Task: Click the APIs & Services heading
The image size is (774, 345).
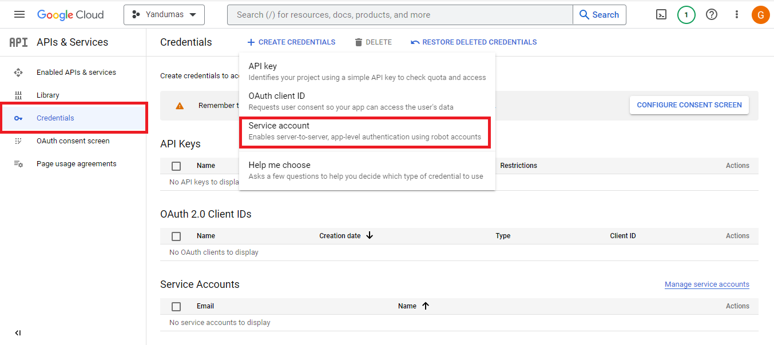Action: click(72, 42)
